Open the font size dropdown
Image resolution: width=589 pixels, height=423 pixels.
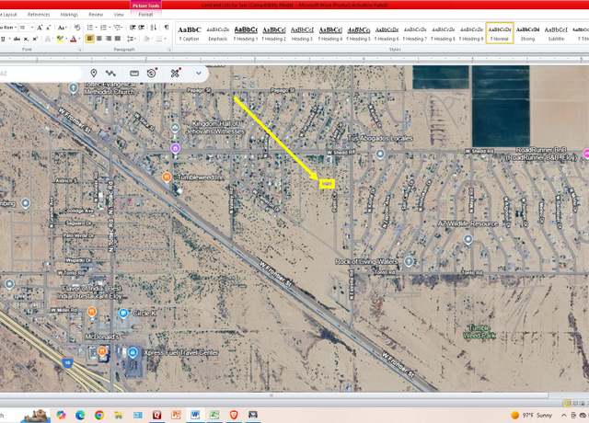32,28
